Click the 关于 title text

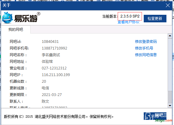click(6, 5)
